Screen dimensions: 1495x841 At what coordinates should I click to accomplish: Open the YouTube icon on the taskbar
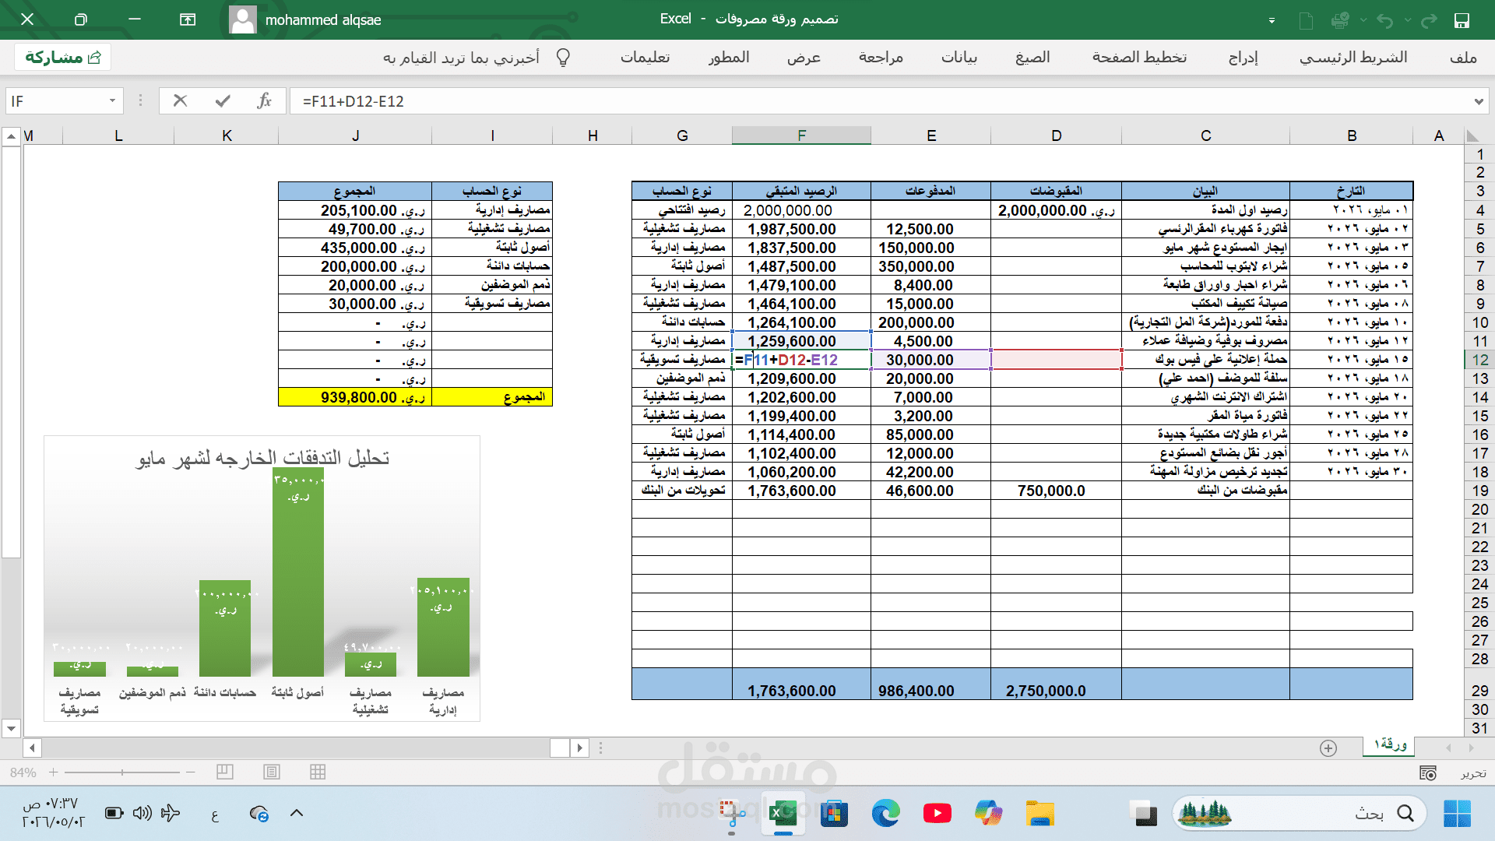point(937,814)
